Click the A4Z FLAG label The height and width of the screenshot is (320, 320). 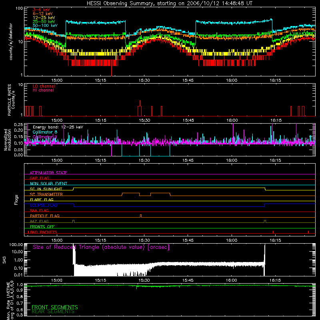39,221
